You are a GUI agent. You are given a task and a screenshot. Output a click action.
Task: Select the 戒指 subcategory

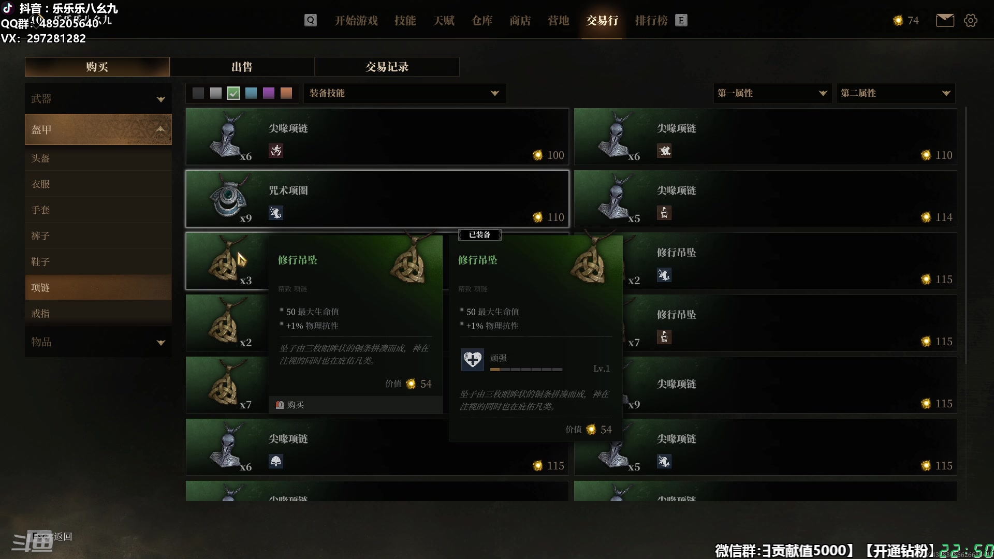point(98,313)
